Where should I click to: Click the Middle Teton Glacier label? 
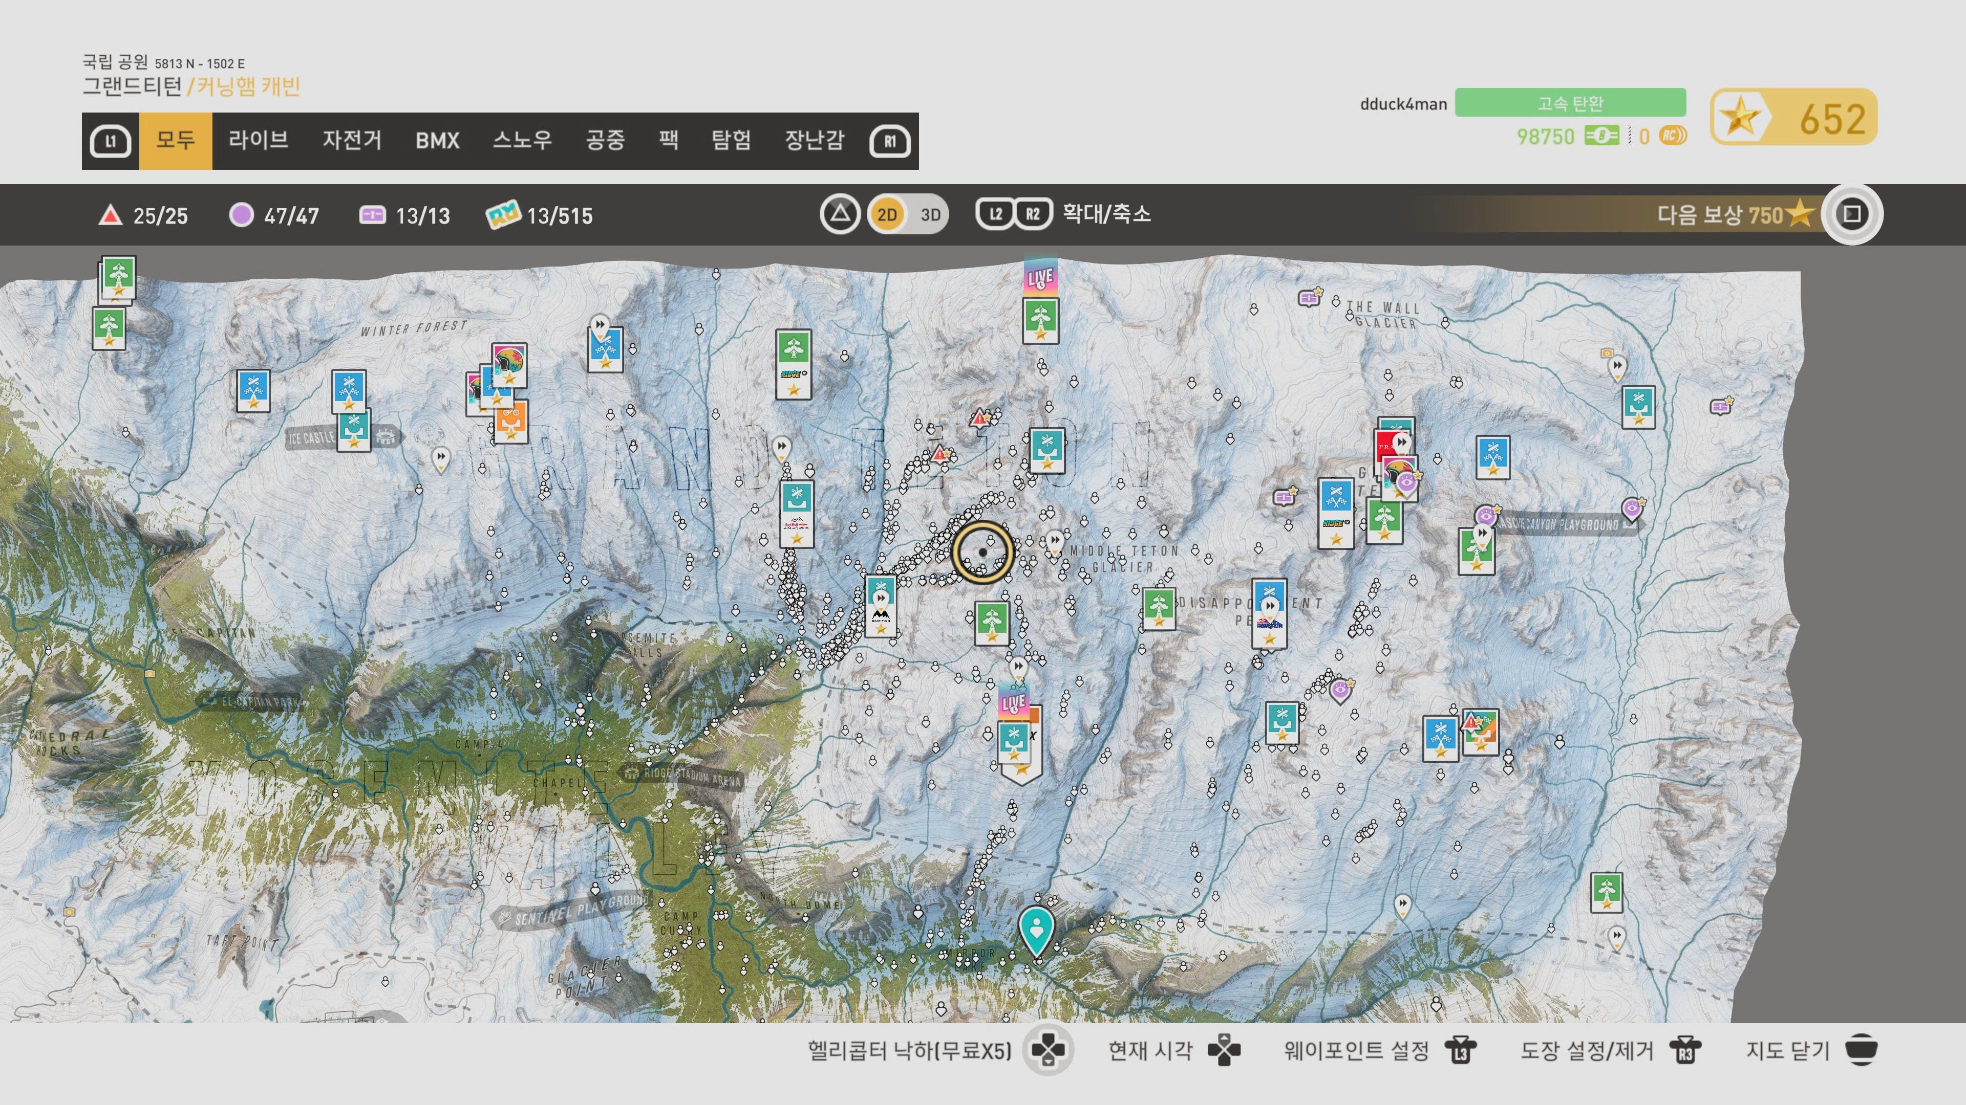[1124, 558]
